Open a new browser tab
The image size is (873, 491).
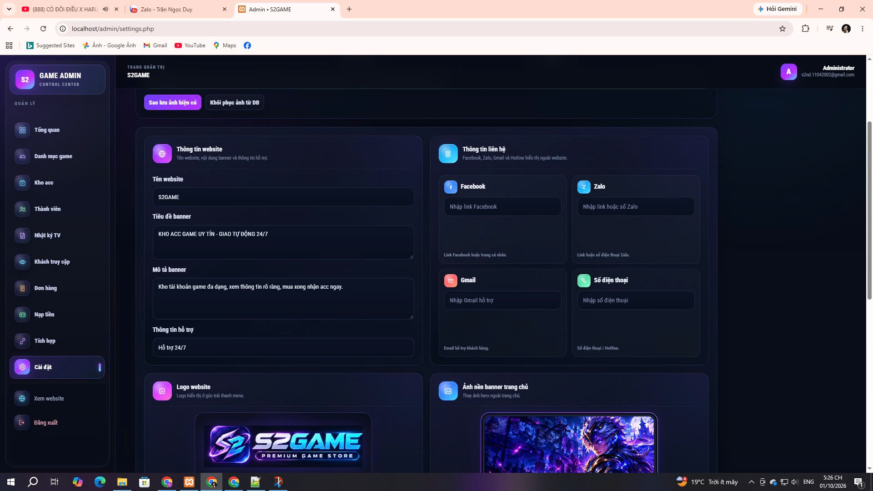tap(349, 9)
